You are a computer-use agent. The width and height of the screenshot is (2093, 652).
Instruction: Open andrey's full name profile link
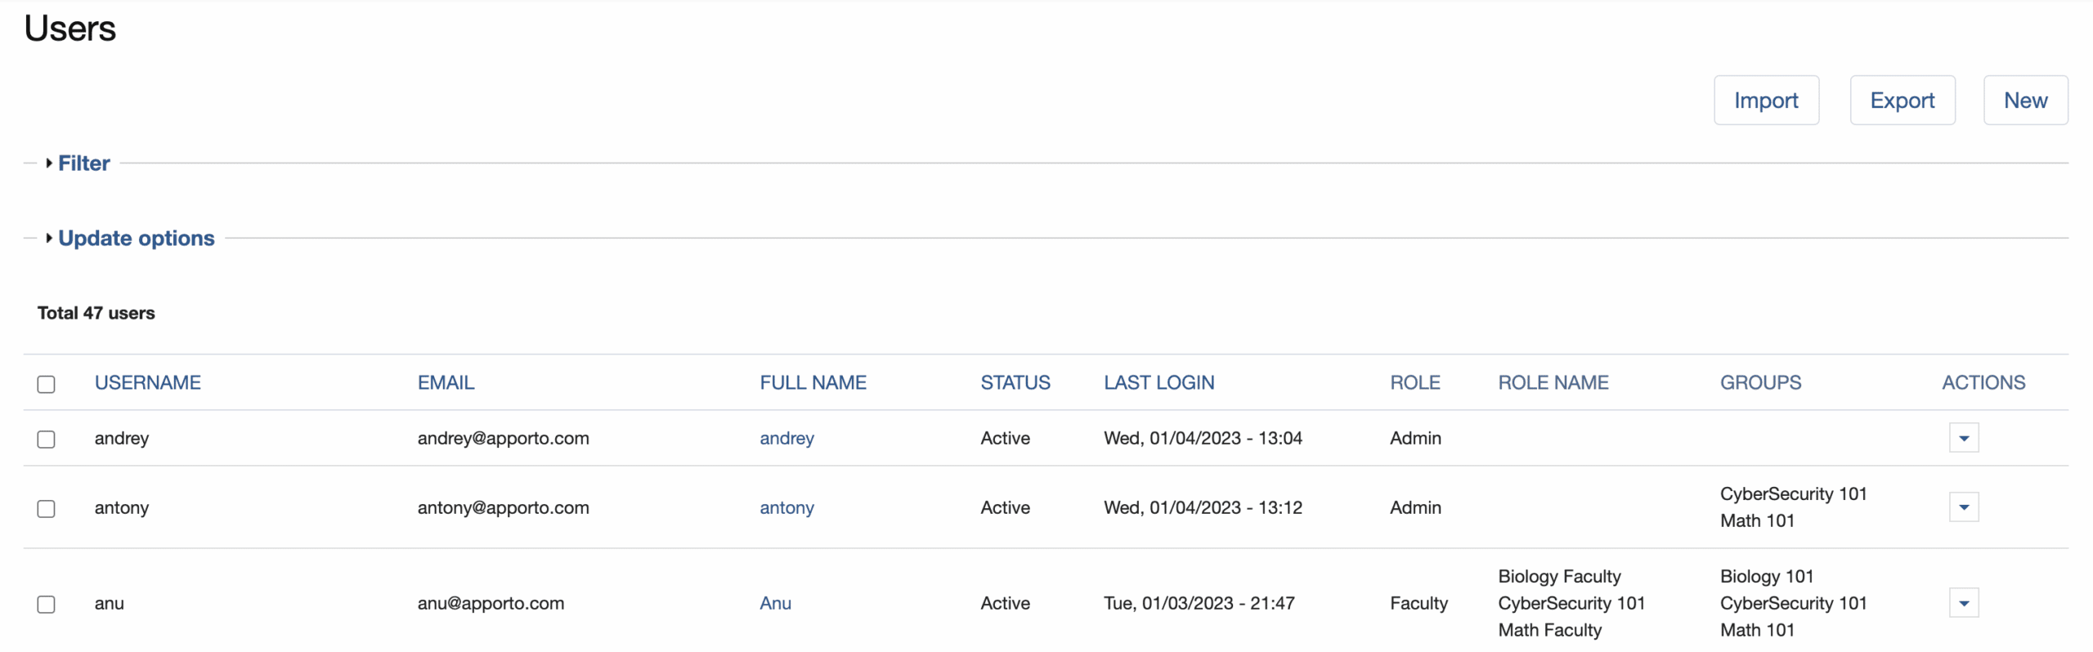tap(787, 439)
